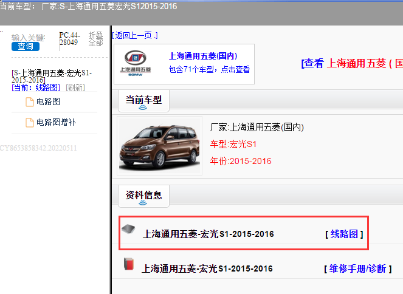Click the text 厂家:上海通用五菱(国内)
This screenshot has height=294, width=403.
click(x=257, y=127)
